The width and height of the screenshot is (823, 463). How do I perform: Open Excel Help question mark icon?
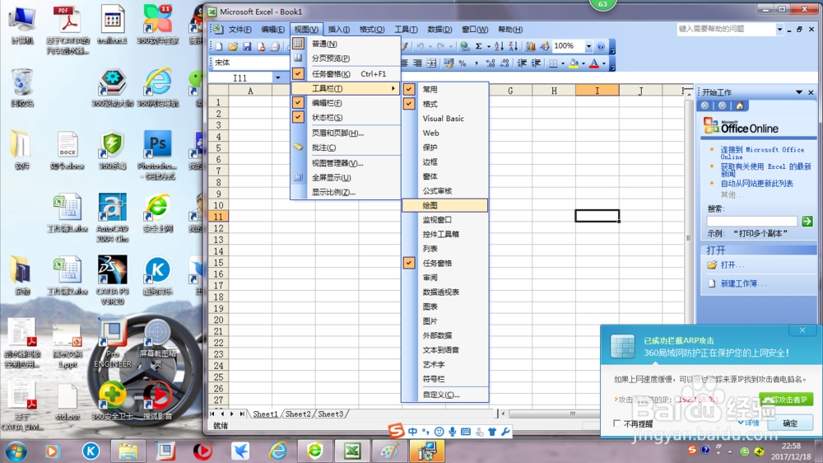tap(601, 46)
